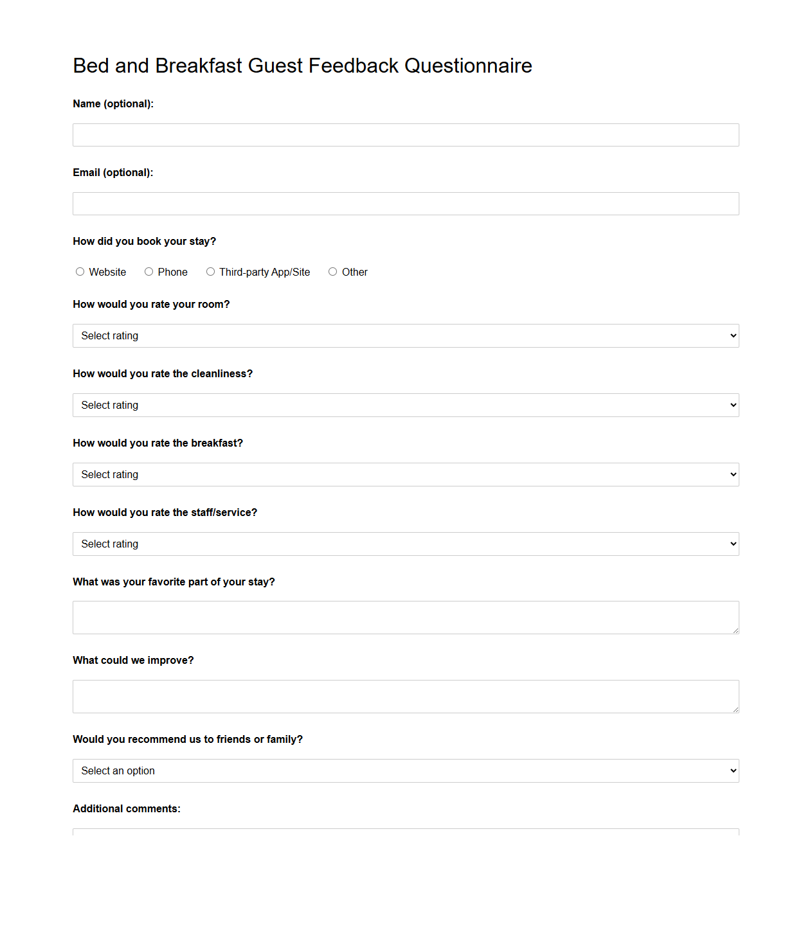Select the Website booking option
This screenshot has height=926, width=812.
point(80,271)
